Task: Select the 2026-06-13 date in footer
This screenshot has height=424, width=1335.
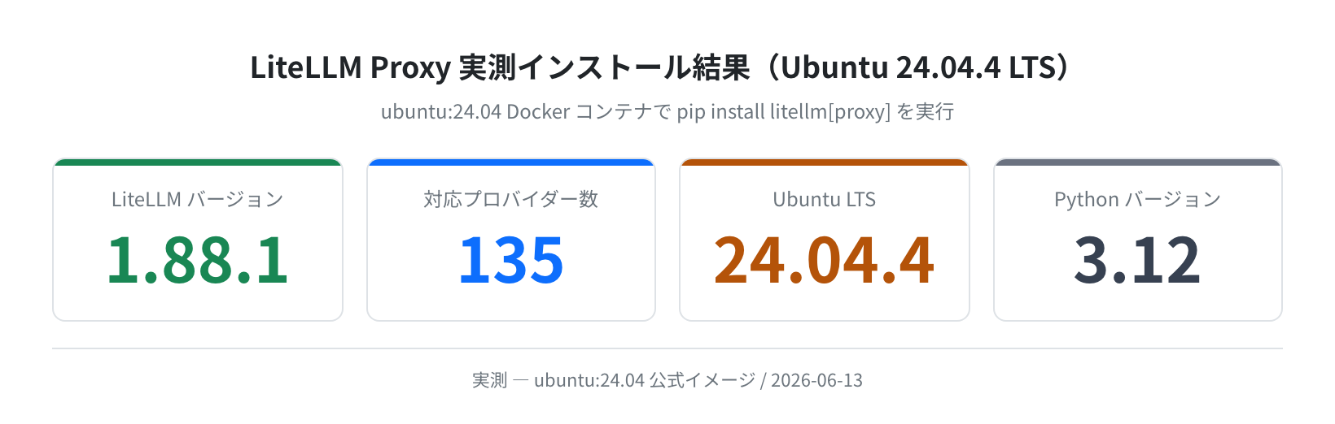Action: [x=816, y=380]
